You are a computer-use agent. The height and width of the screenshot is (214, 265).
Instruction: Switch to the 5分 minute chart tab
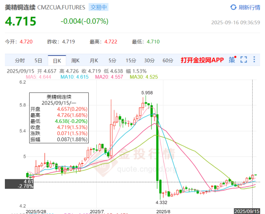112,60
